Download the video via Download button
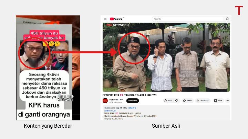Screen dimensions: 248x139 coord(203,101)
